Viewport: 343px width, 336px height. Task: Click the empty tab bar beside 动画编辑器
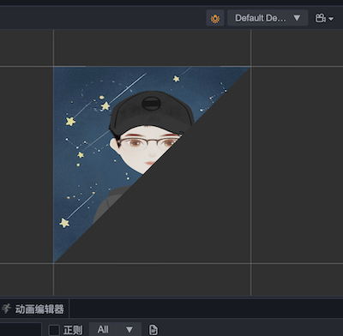(206, 309)
